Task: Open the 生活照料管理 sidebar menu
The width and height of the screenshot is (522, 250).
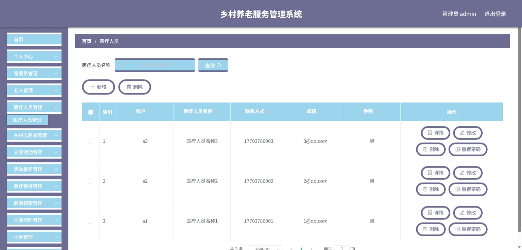Action: 34,220
